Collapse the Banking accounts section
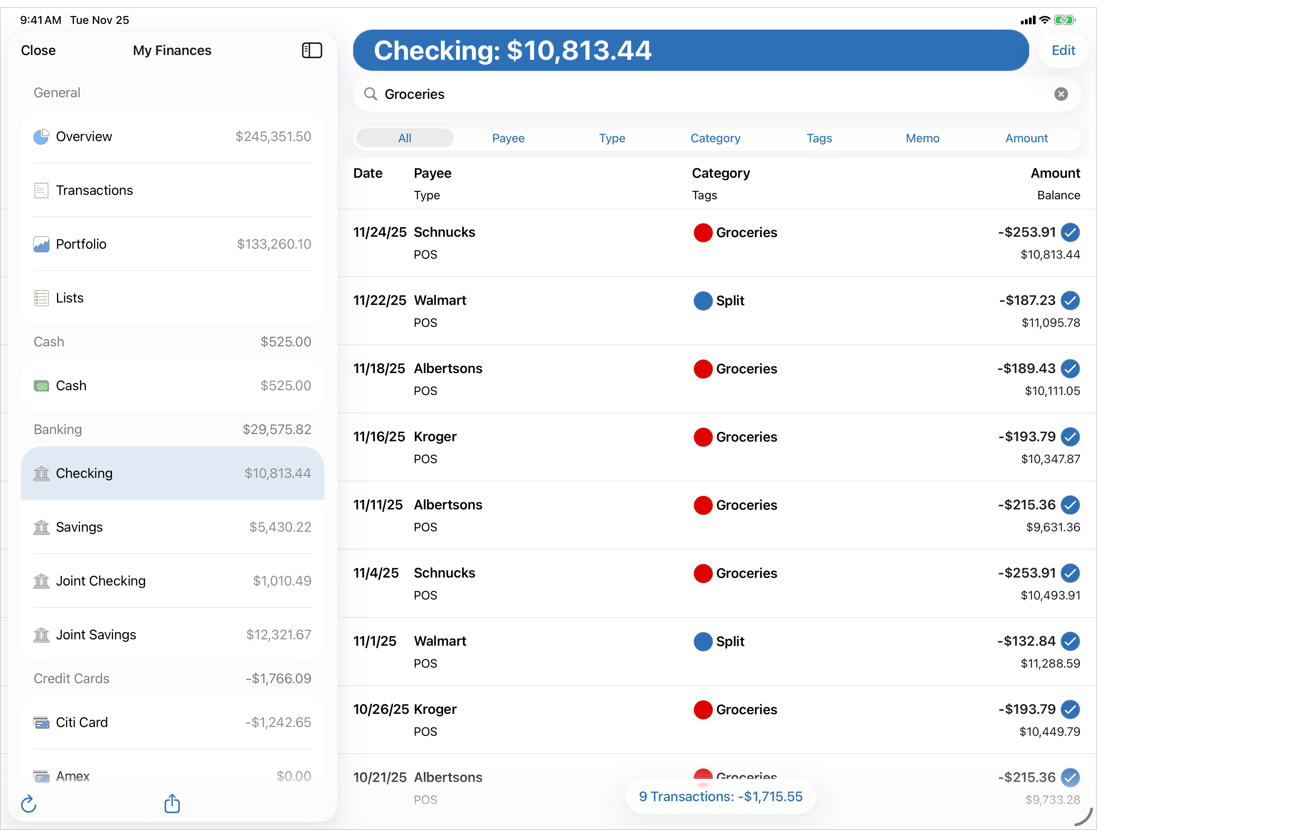The height and width of the screenshot is (837, 1315). point(57,429)
